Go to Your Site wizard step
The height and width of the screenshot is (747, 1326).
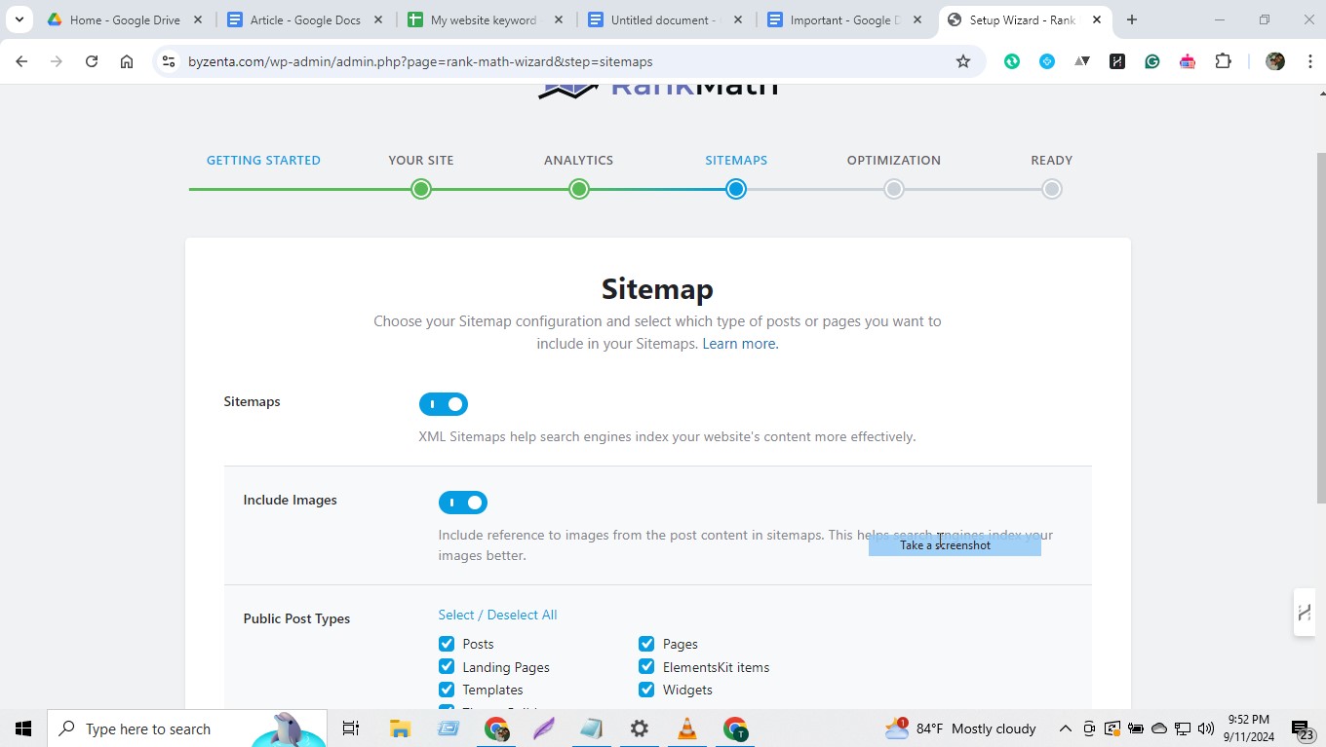click(421, 160)
